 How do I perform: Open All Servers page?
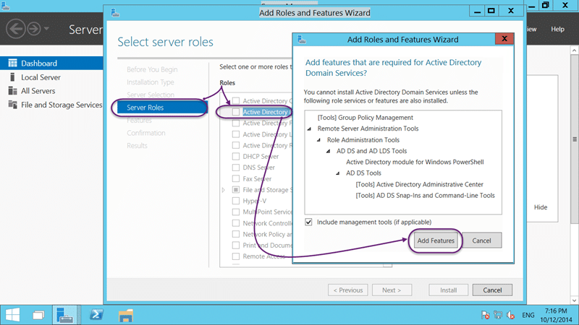point(38,91)
